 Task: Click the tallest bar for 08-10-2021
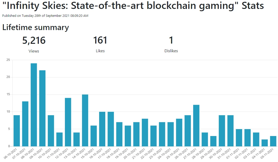coord(34,105)
